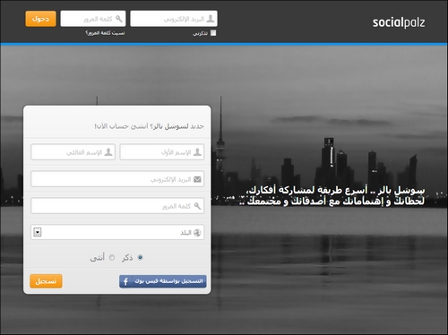Viewport: 448px width, 335px height.
Task: Click the user icon in header email field
Action: pyautogui.click(x=211, y=19)
